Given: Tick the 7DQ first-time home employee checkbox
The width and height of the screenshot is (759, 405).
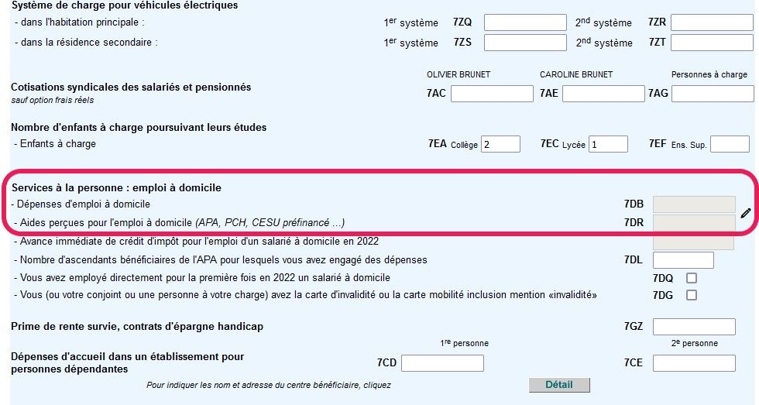Looking at the screenshot, I should 692,278.
